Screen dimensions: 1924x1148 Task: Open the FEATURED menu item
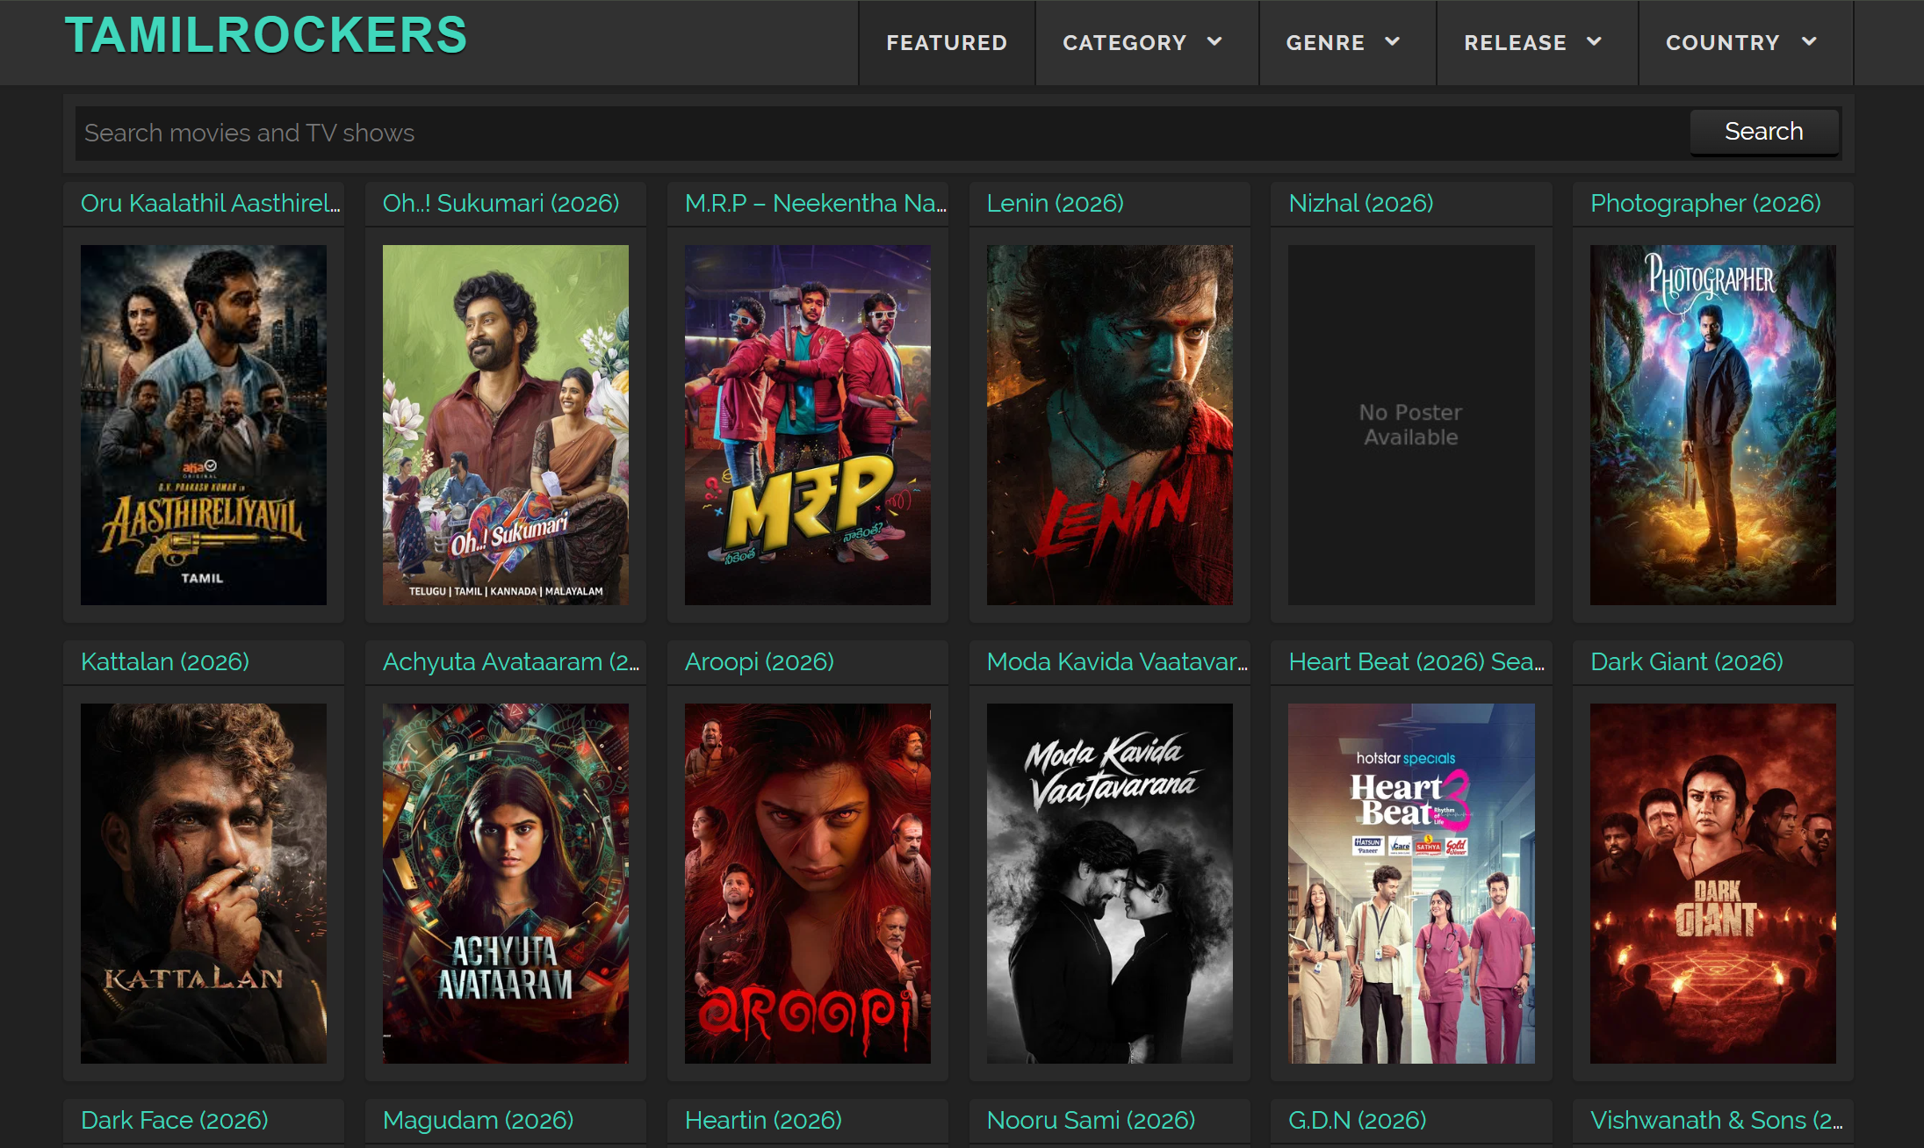point(947,43)
